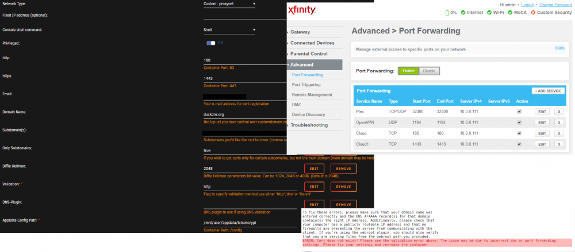The width and height of the screenshot is (575, 252).
Task: Click the Internet status check icon
Action: point(463,13)
